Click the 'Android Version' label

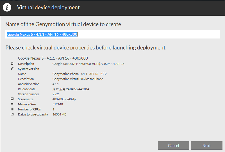(29, 84)
